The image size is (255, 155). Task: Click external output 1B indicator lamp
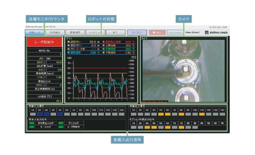(134, 114)
